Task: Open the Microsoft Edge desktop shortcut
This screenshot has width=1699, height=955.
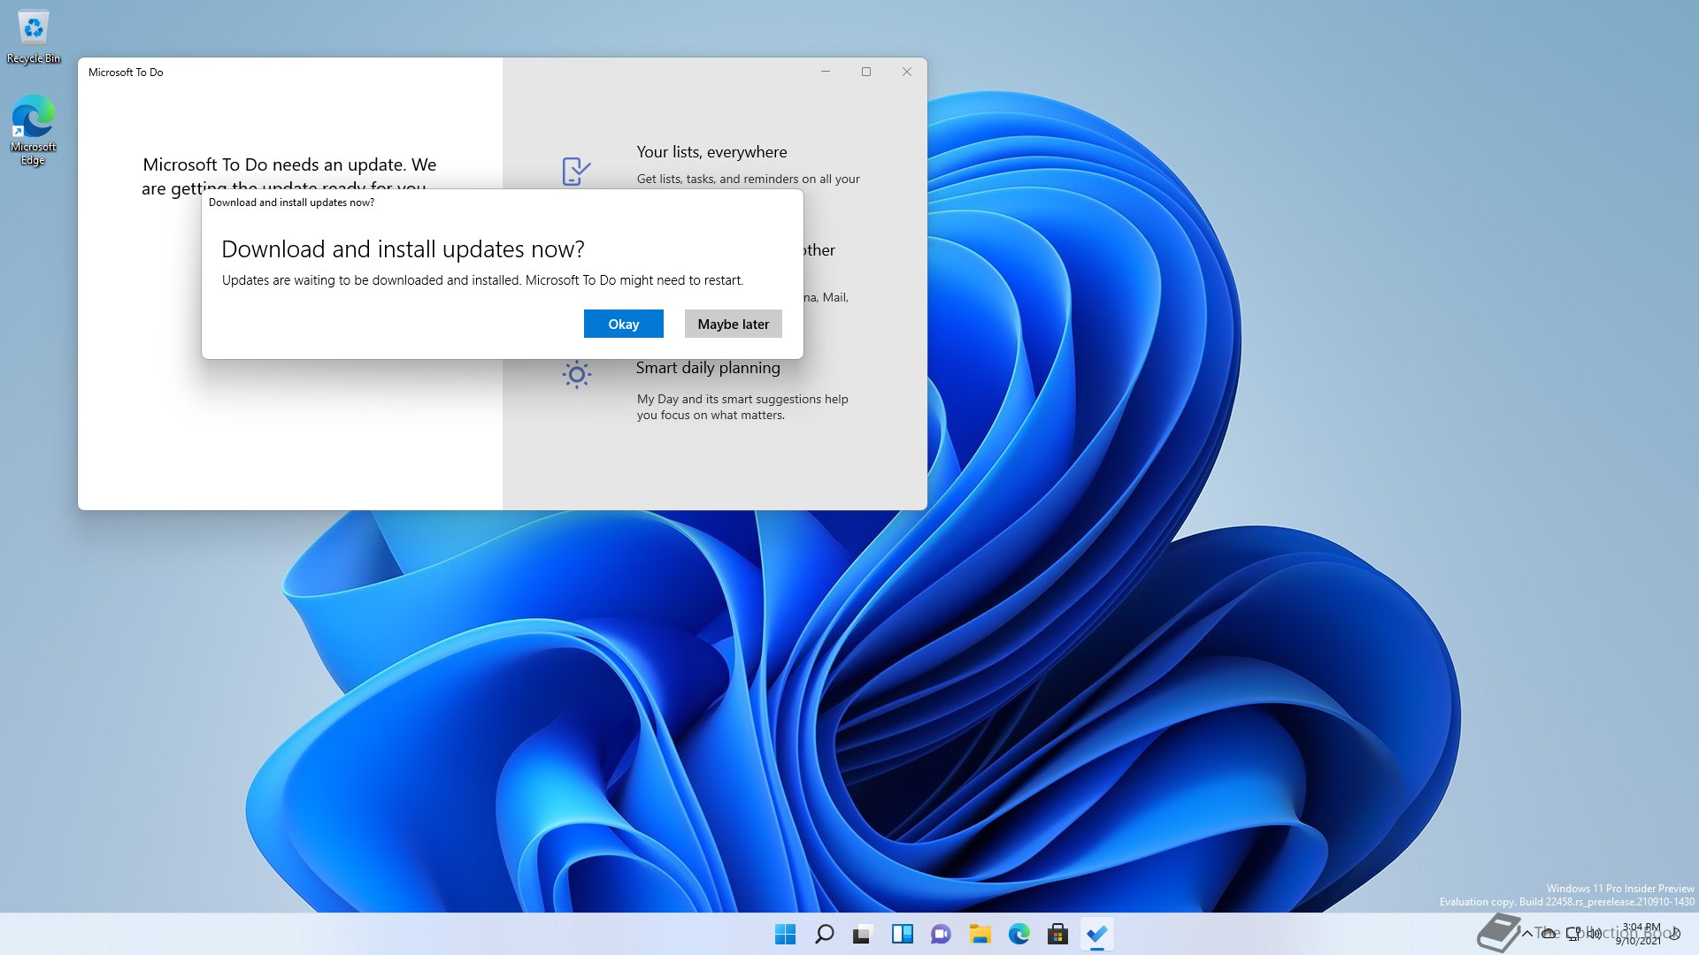Action: (33, 130)
